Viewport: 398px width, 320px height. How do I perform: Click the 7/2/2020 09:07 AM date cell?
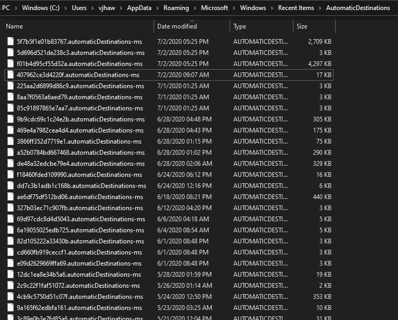(x=183, y=75)
